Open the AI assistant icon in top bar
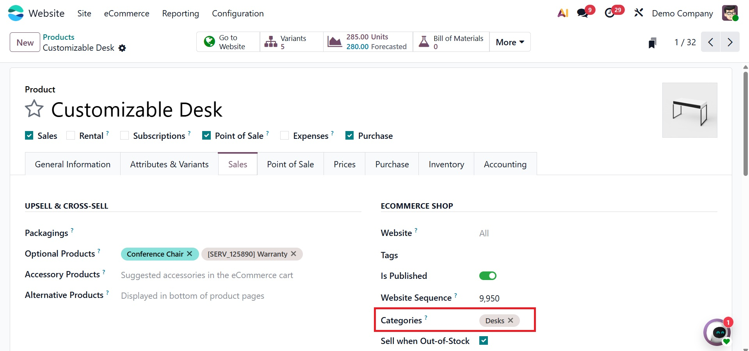749x351 pixels. 562,13
